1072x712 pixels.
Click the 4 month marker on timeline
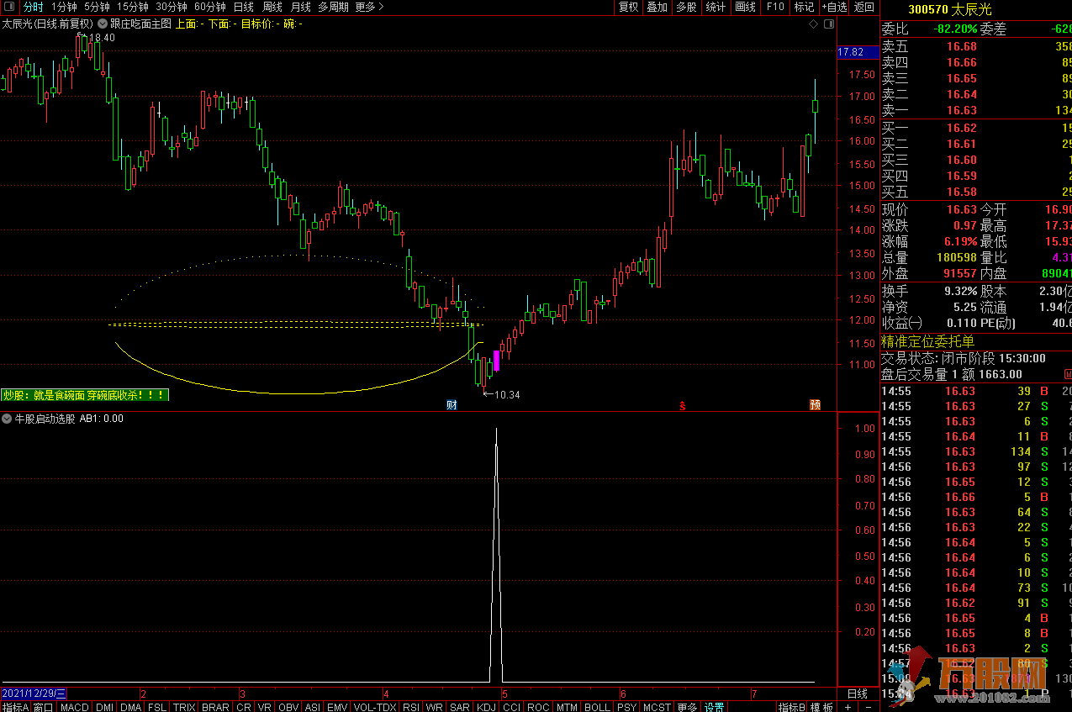386,694
